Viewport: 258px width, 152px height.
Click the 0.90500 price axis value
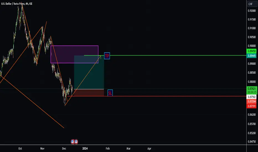[252, 37]
